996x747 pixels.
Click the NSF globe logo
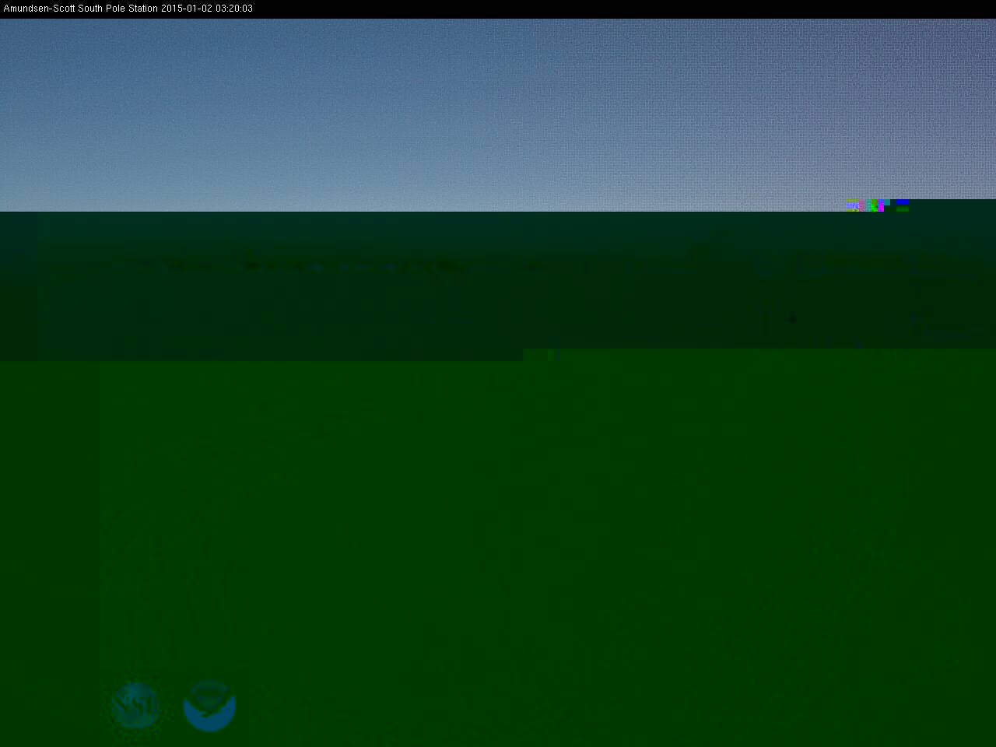pos(136,706)
